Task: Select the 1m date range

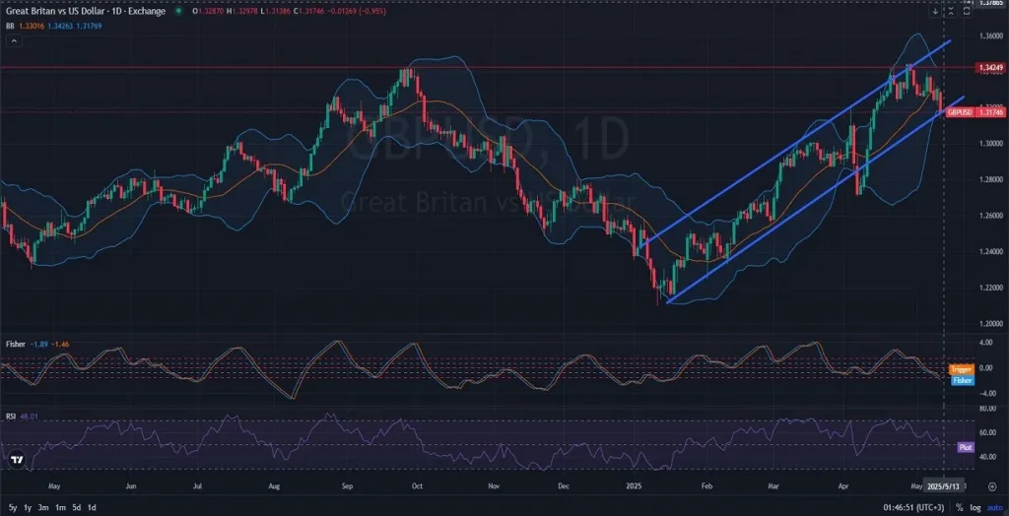Action: pyautogui.click(x=60, y=508)
